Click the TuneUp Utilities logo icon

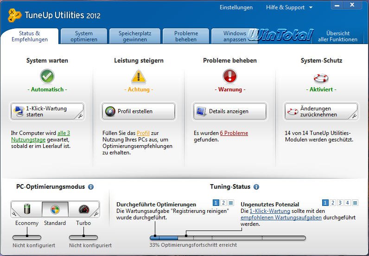click(x=14, y=15)
